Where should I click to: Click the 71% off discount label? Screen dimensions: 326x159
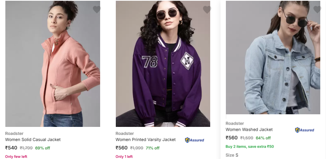[x=152, y=148]
